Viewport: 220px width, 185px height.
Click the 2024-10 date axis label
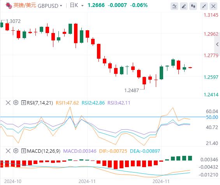point(13,182)
